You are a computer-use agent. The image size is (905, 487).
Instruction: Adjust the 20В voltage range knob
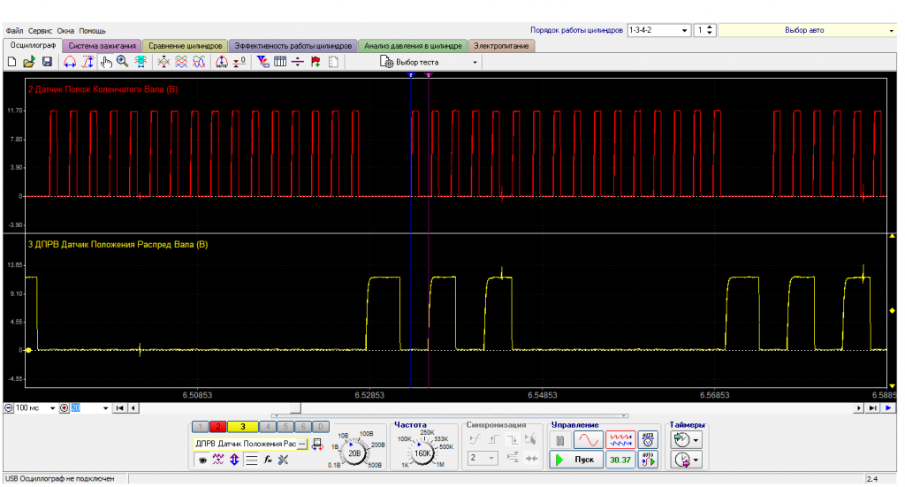(x=354, y=453)
